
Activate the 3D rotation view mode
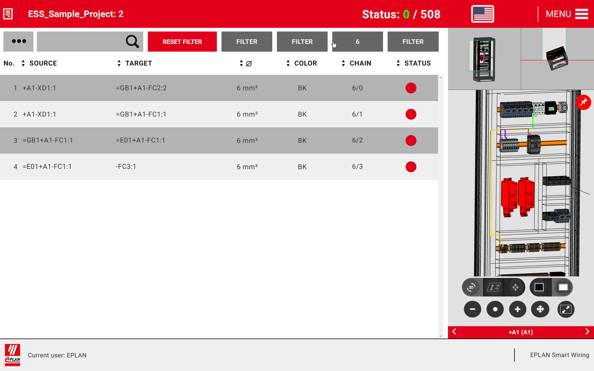point(471,287)
